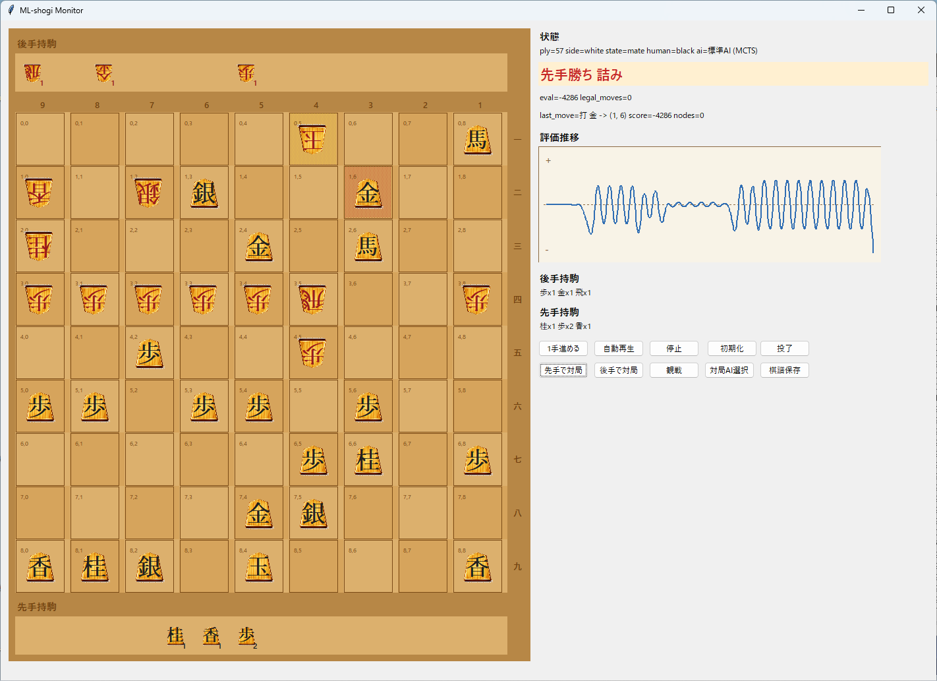Click the knight piece at square 6,6
This screenshot has width=937, height=681.
368,460
